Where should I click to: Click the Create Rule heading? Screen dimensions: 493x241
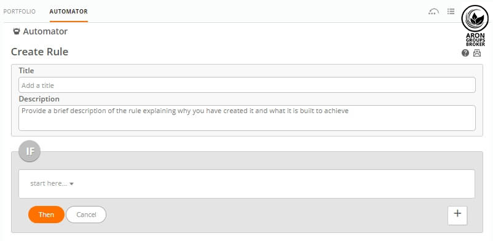click(x=39, y=52)
